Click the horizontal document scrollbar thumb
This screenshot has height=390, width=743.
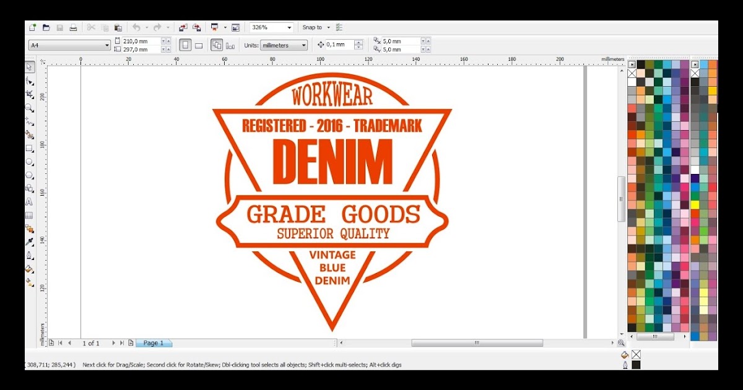coord(477,343)
